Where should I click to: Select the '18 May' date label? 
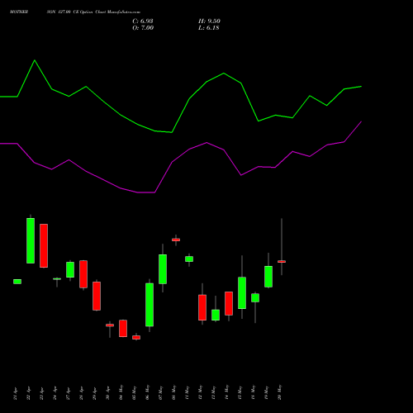pos(254,392)
